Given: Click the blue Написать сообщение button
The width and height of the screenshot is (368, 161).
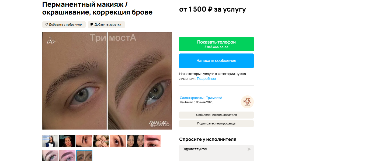Looking at the screenshot, I should tap(216, 61).
